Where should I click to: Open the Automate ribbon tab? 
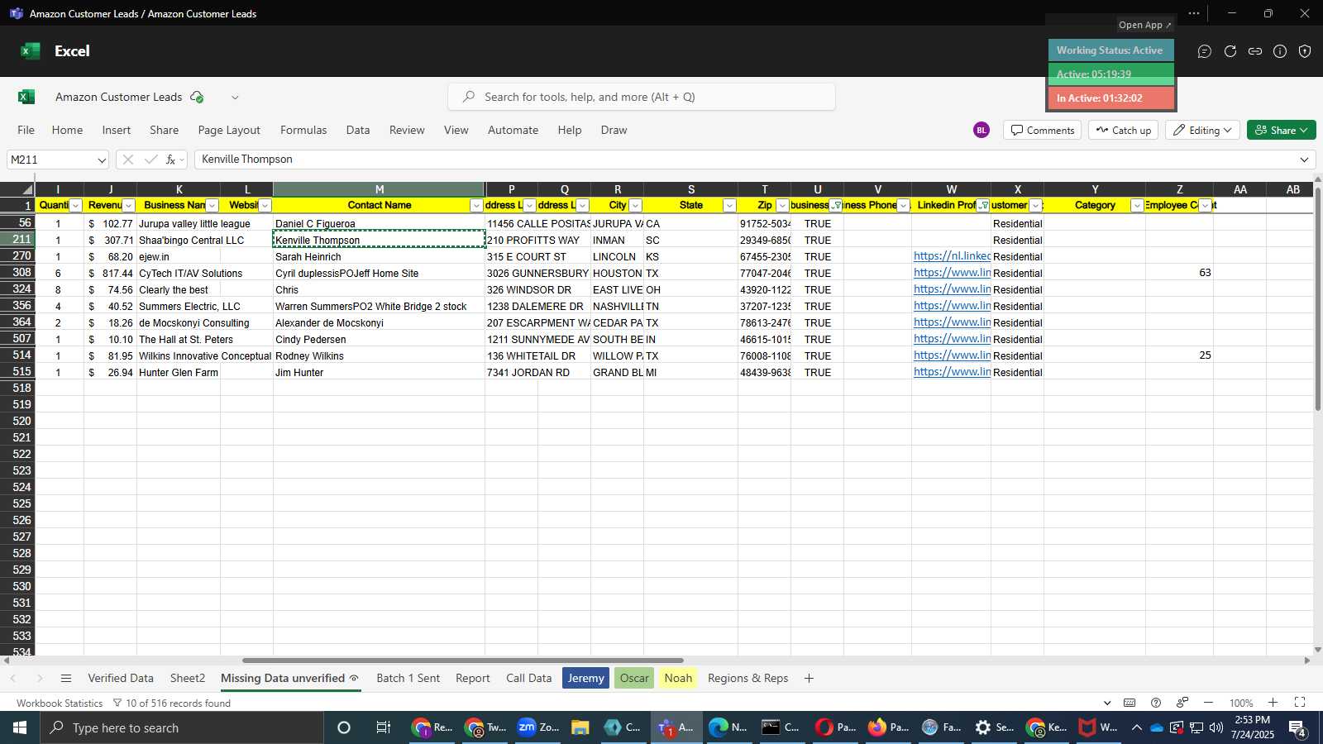pyautogui.click(x=513, y=130)
